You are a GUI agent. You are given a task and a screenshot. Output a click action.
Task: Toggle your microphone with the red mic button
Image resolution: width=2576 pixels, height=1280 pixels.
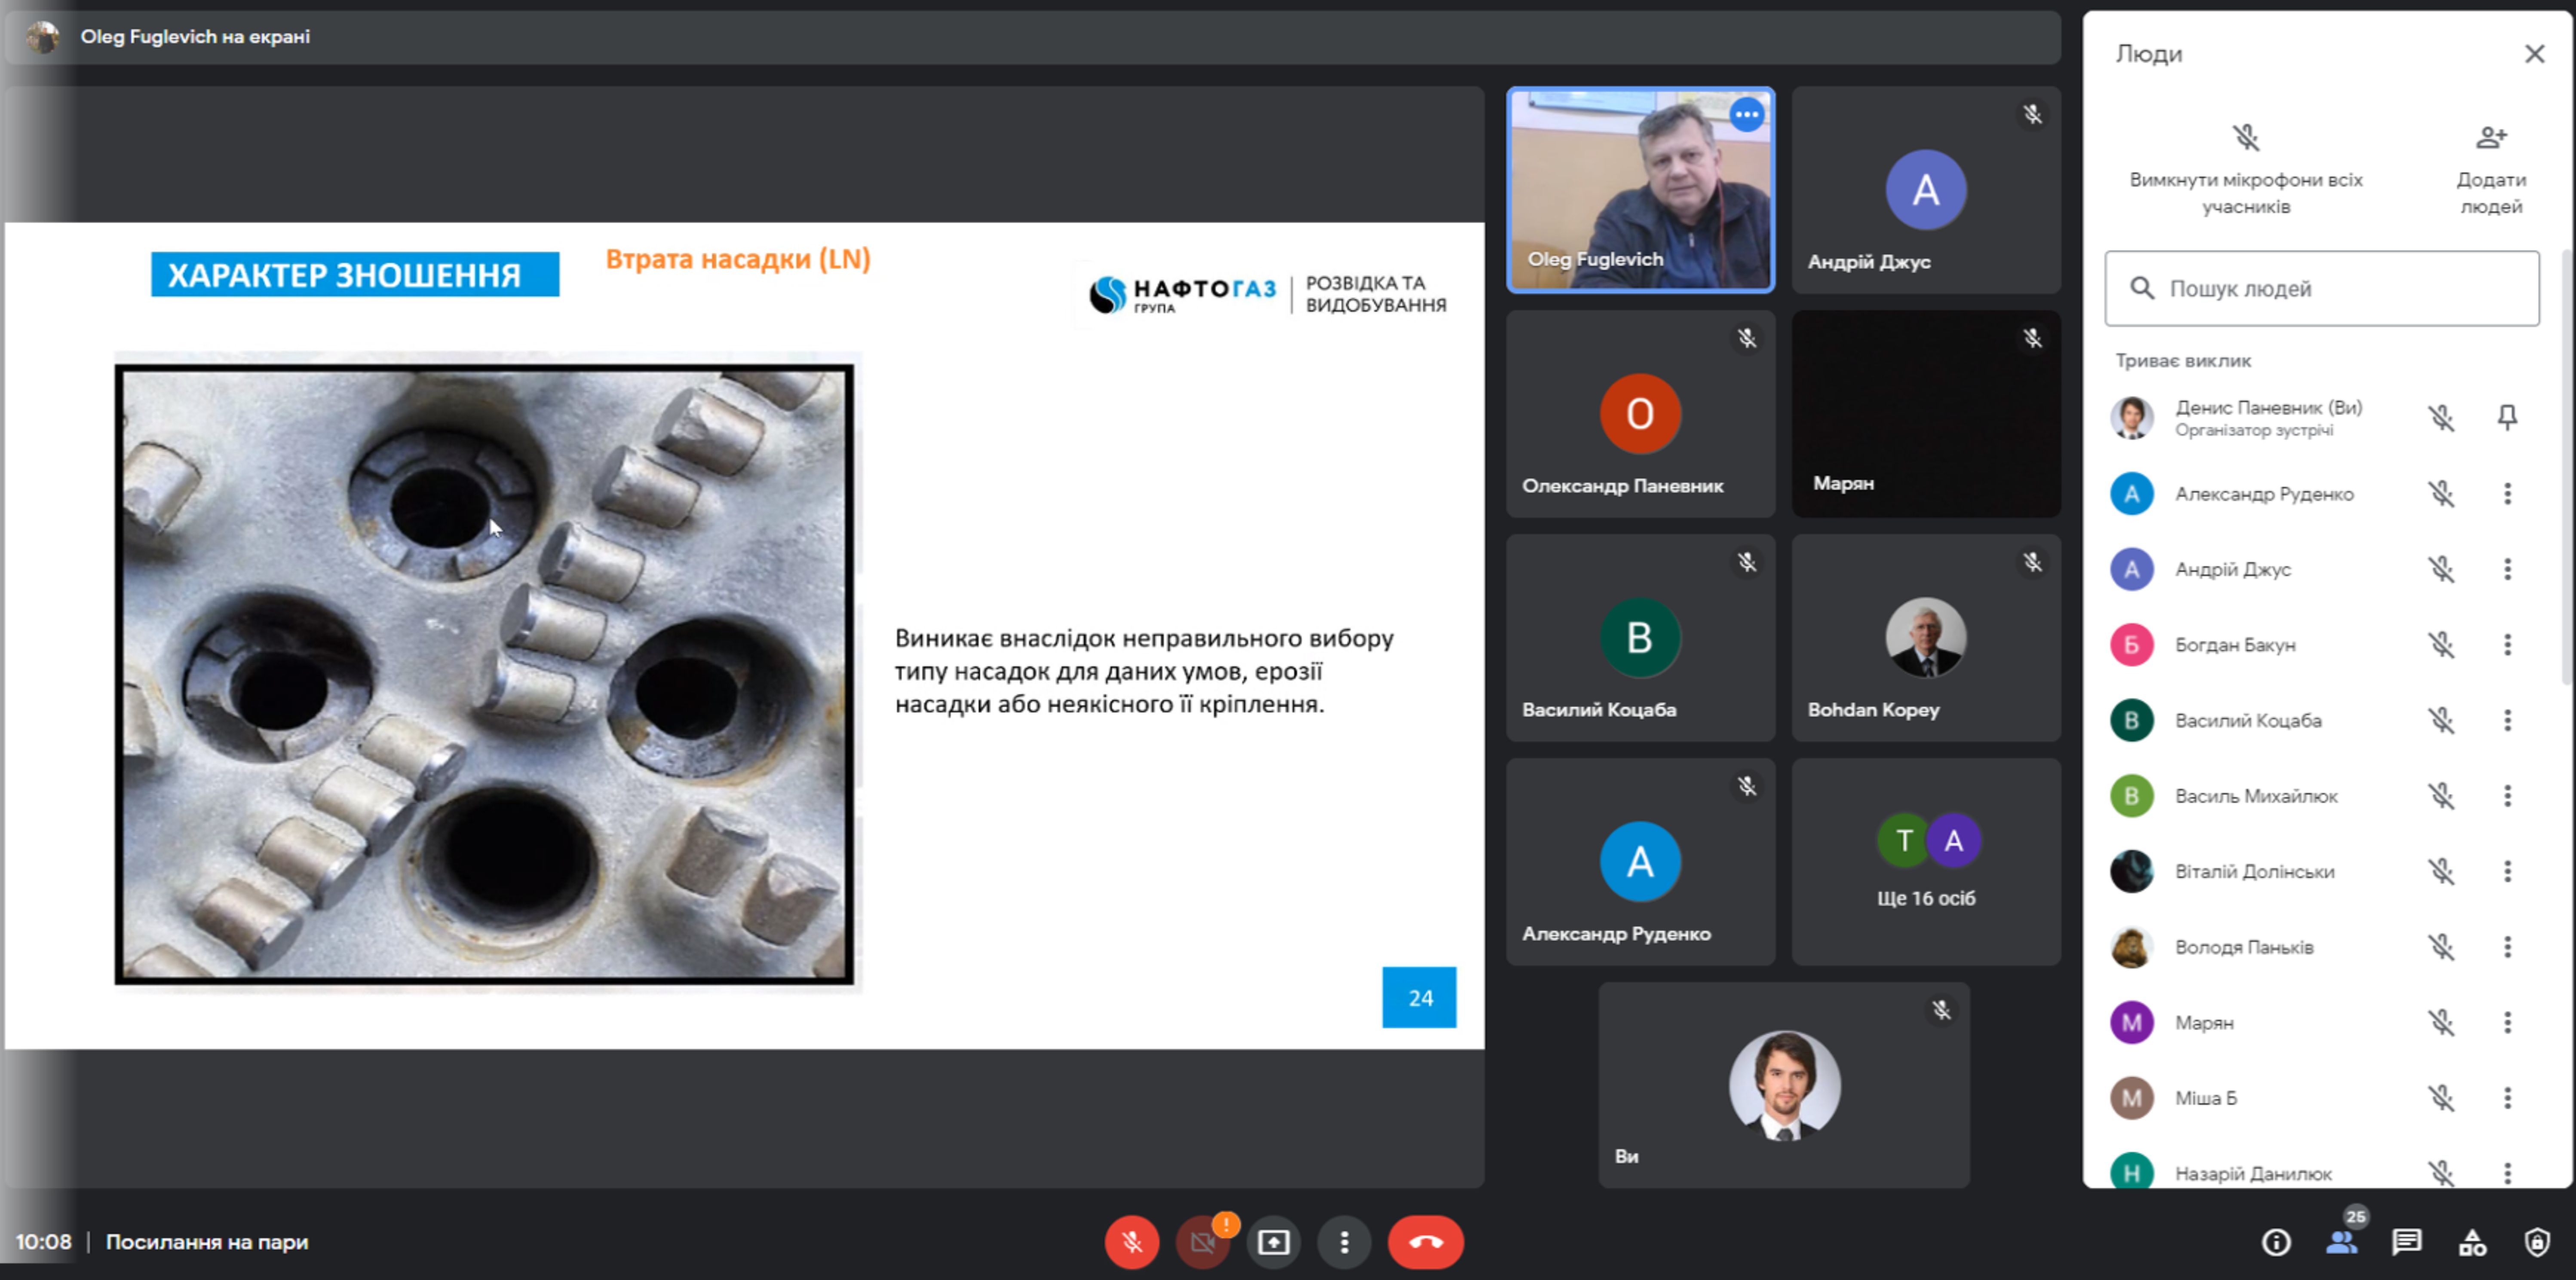point(1131,1242)
